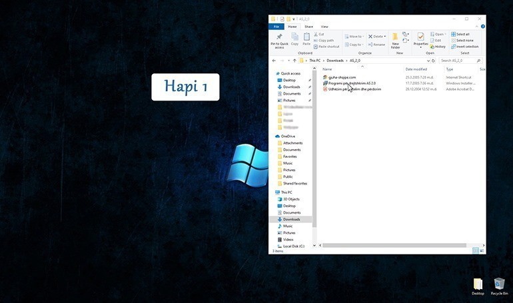Select the Desktop folder icon on desktop
The height and width of the screenshot is (303, 513).
(x=478, y=286)
